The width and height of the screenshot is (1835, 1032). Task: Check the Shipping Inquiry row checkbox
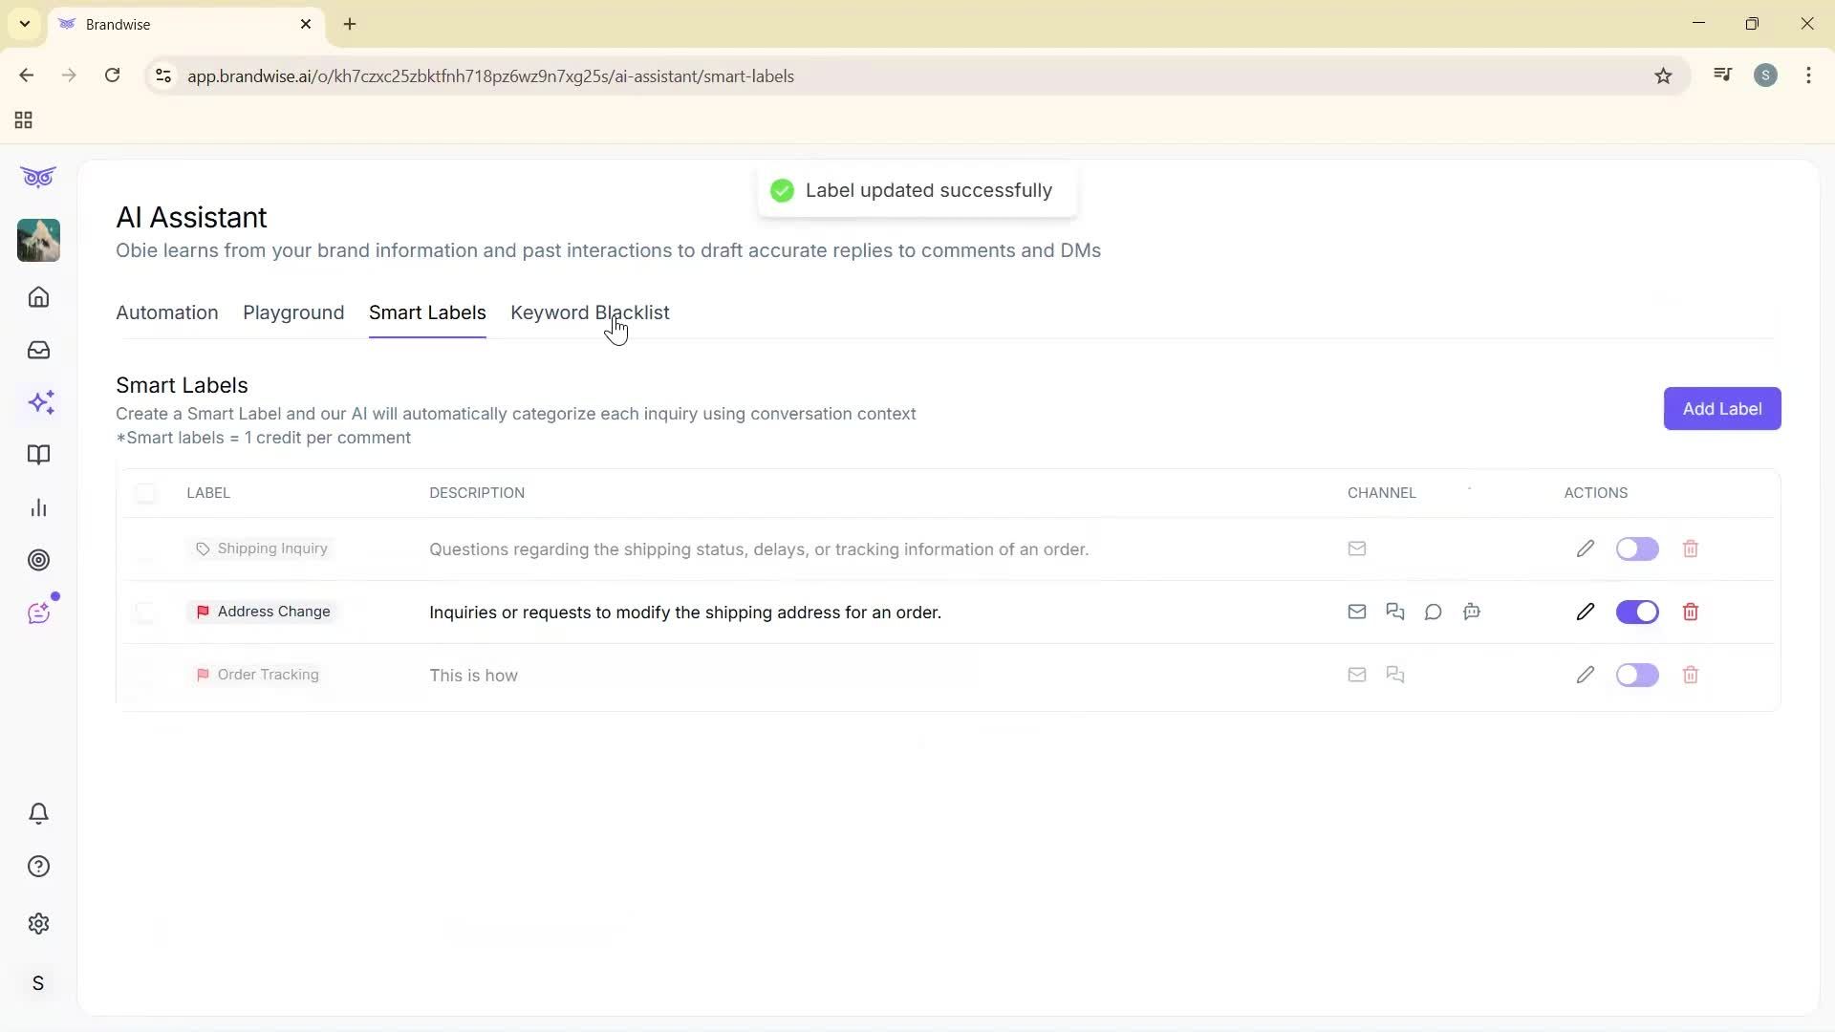coord(145,548)
